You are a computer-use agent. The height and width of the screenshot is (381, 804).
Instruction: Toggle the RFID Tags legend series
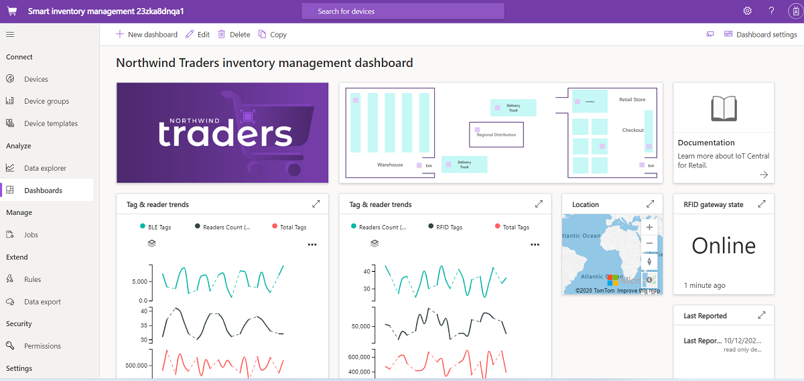point(445,227)
